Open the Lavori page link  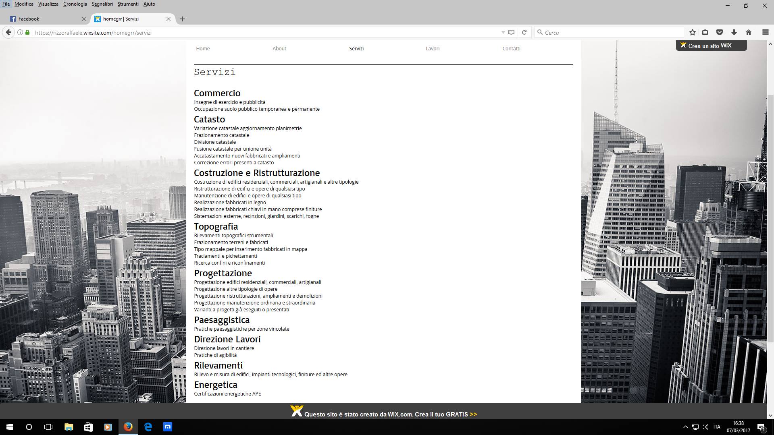tap(433, 49)
